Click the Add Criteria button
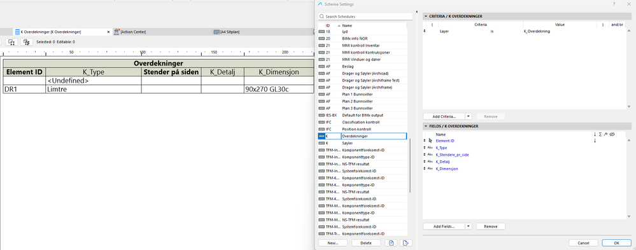The height and width of the screenshot is (250, 636). point(444,116)
